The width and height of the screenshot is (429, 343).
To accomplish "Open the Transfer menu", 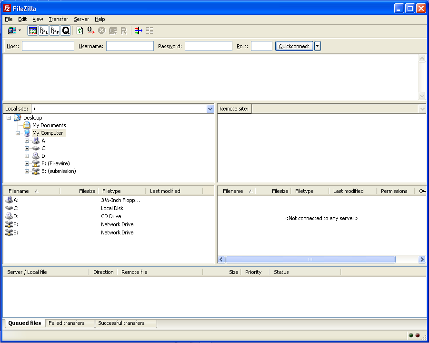I will pos(59,19).
